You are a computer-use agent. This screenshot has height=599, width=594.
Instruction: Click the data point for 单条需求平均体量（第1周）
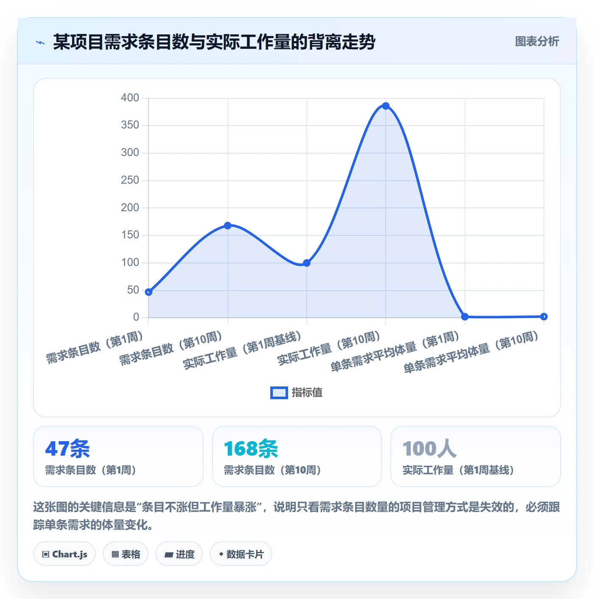[x=465, y=316]
